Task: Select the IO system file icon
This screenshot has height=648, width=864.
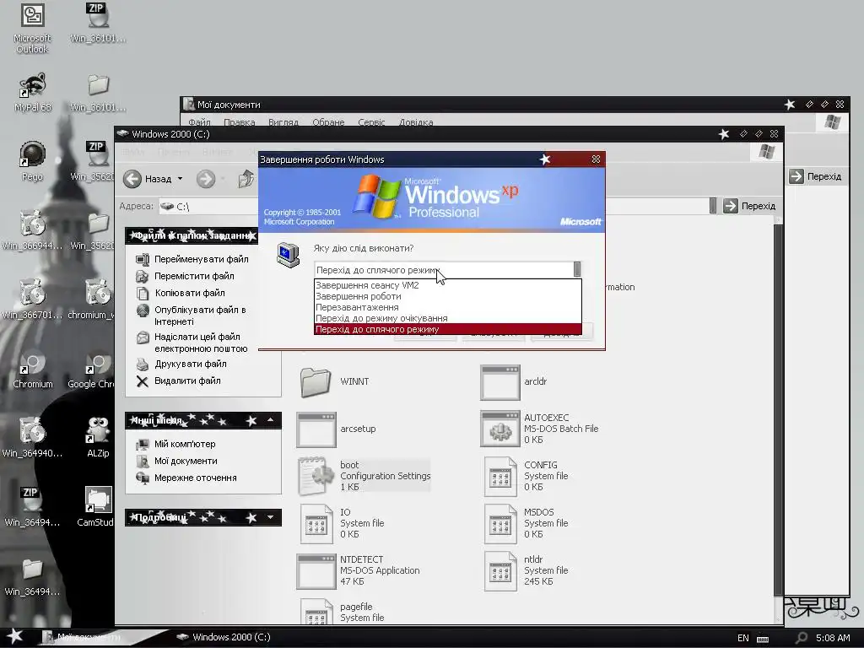Action: (316, 523)
